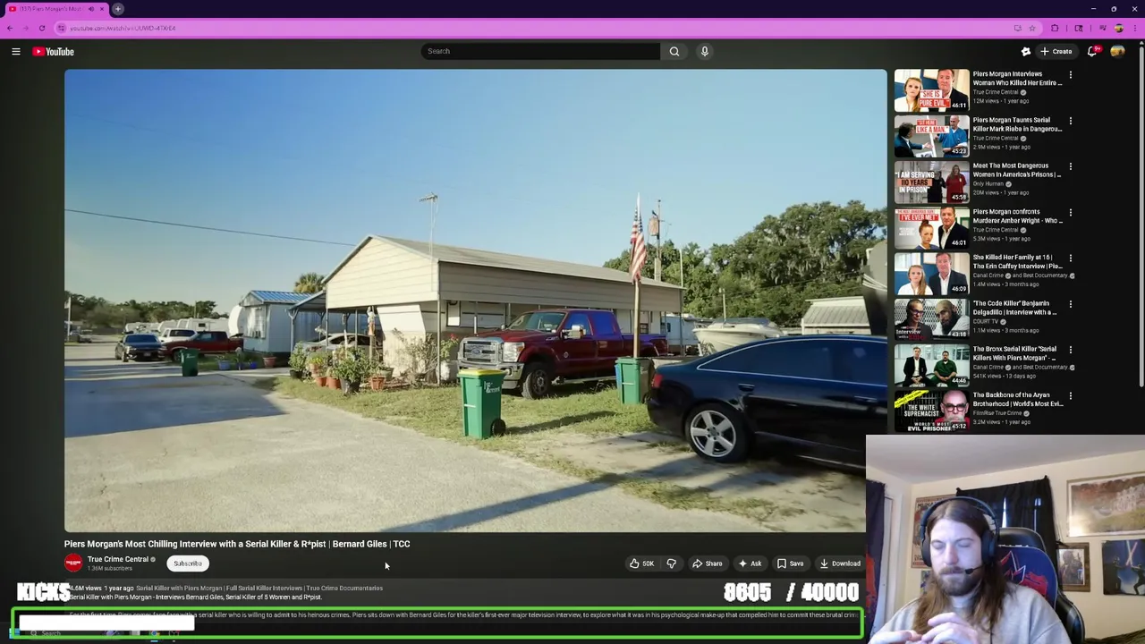This screenshot has width=1145, height=644.
Task: Focus the browser address bar
Action: coord(537,28)
